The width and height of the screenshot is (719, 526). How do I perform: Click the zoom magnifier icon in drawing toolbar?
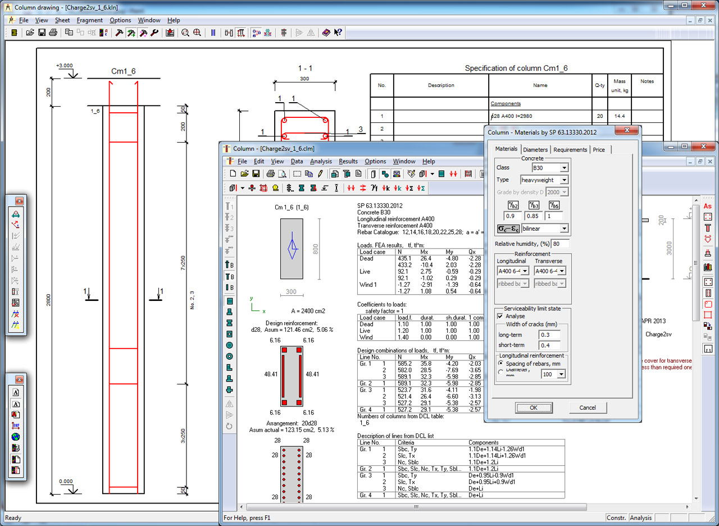coord(185,33)
